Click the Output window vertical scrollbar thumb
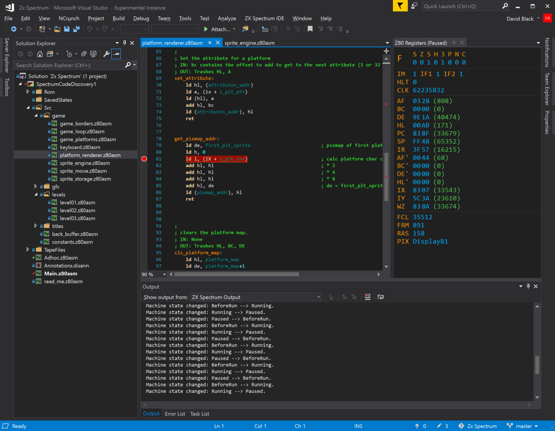This screenshot has width=555, height=431. click(537, 365)
